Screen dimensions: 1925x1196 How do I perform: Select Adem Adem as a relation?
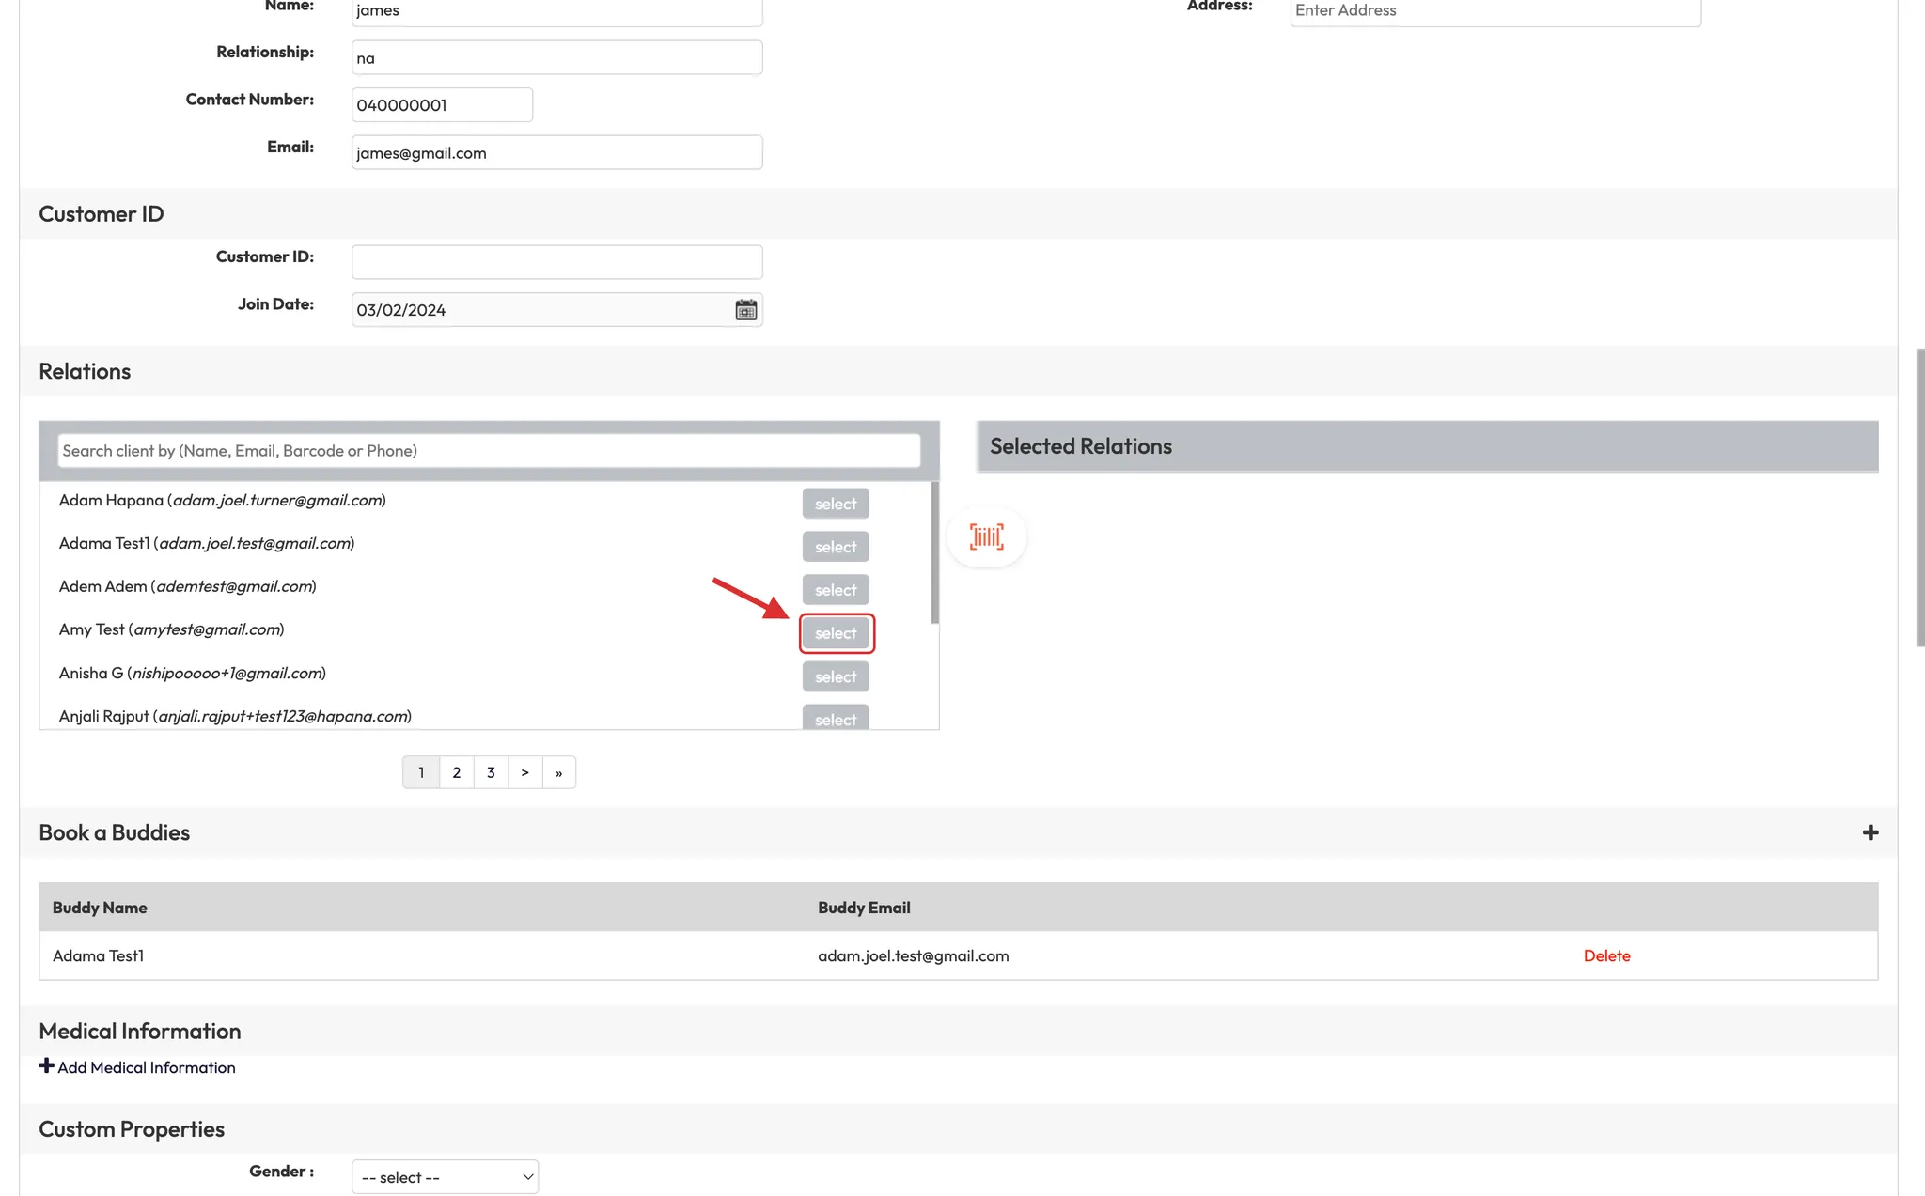(836, 590)
